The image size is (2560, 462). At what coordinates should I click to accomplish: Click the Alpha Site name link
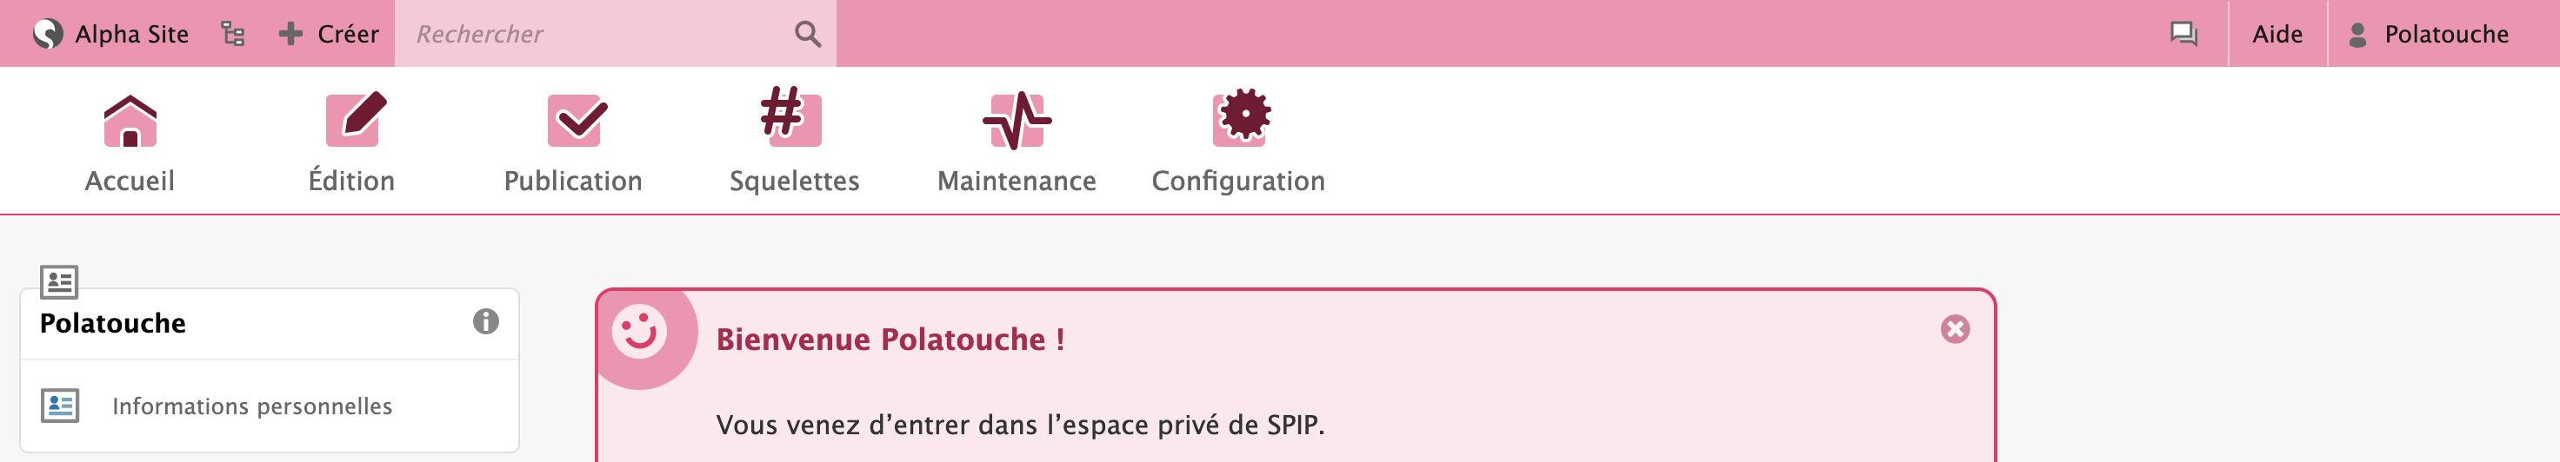(131, 34)
